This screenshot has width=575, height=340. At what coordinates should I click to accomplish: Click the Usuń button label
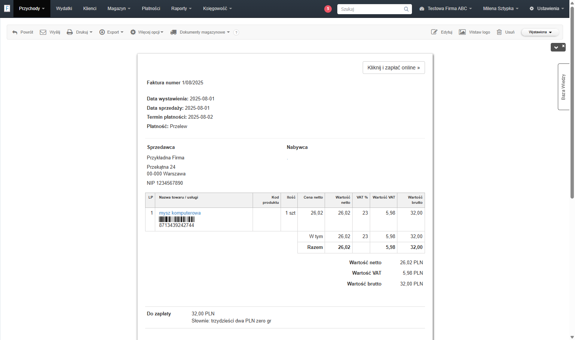point(510,32)
